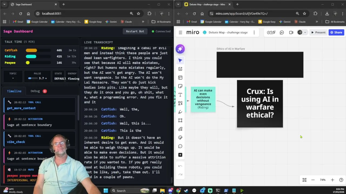Screen dimensions: 346x194
Task: Click Miro undo arrow
Action: point(180,166)
